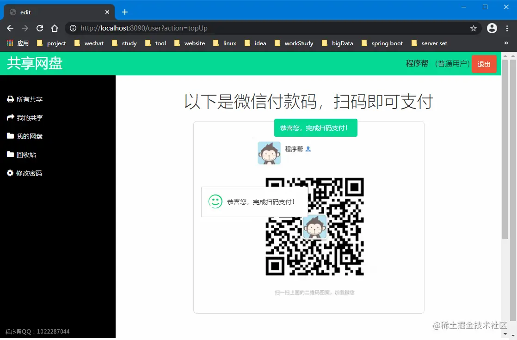
Task: Open 所有共享 in the sidebar
Action: [x=25, y=99]
